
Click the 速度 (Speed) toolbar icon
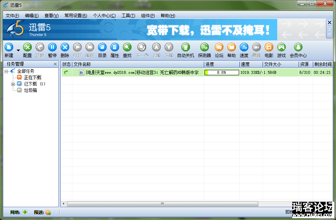[x=244, y=47]
